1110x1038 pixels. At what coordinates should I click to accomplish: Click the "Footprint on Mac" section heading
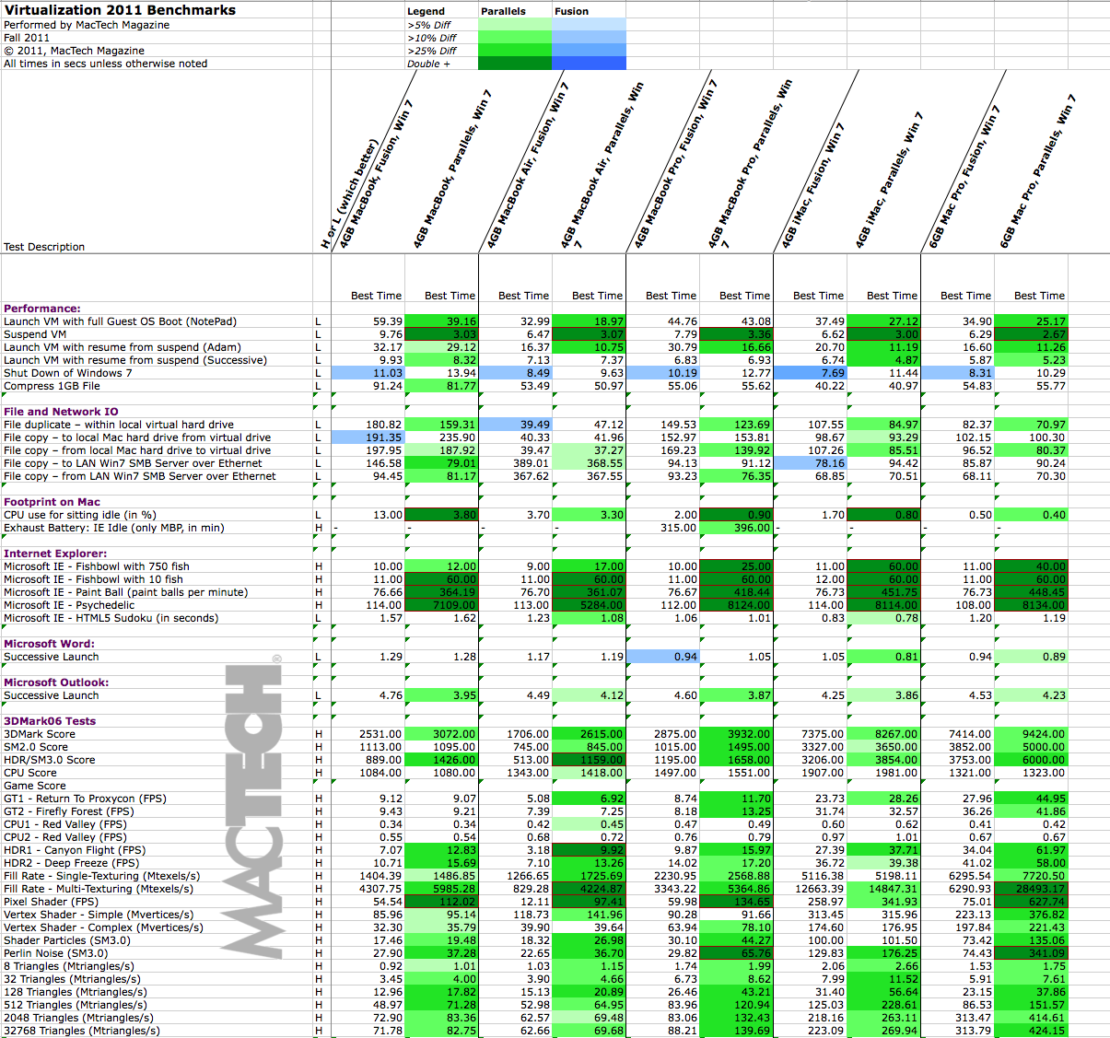pyautogui.click(x=52, y=502)
